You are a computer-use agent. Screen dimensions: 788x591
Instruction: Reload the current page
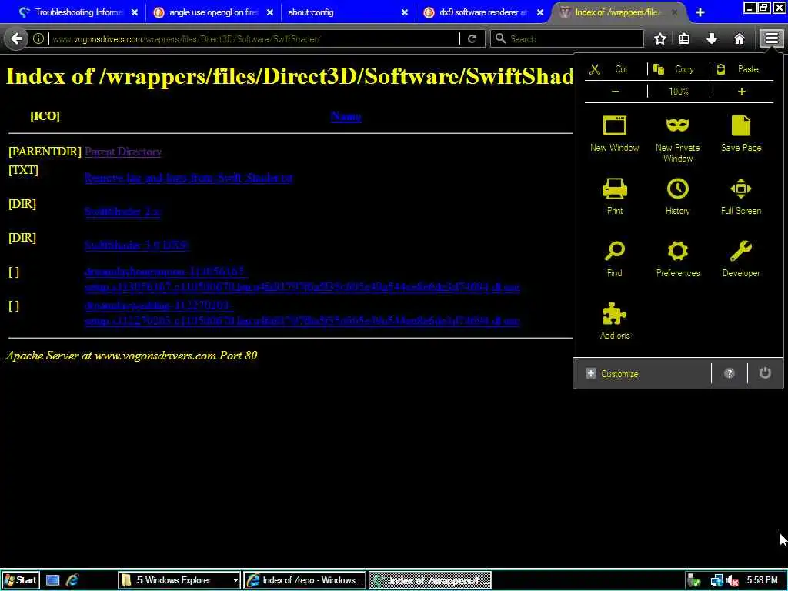(x=472, y=38)
